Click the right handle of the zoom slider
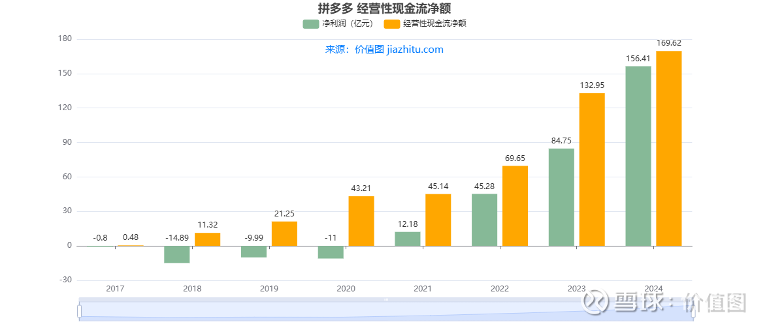769x326 pixels. tap(693, 311)
